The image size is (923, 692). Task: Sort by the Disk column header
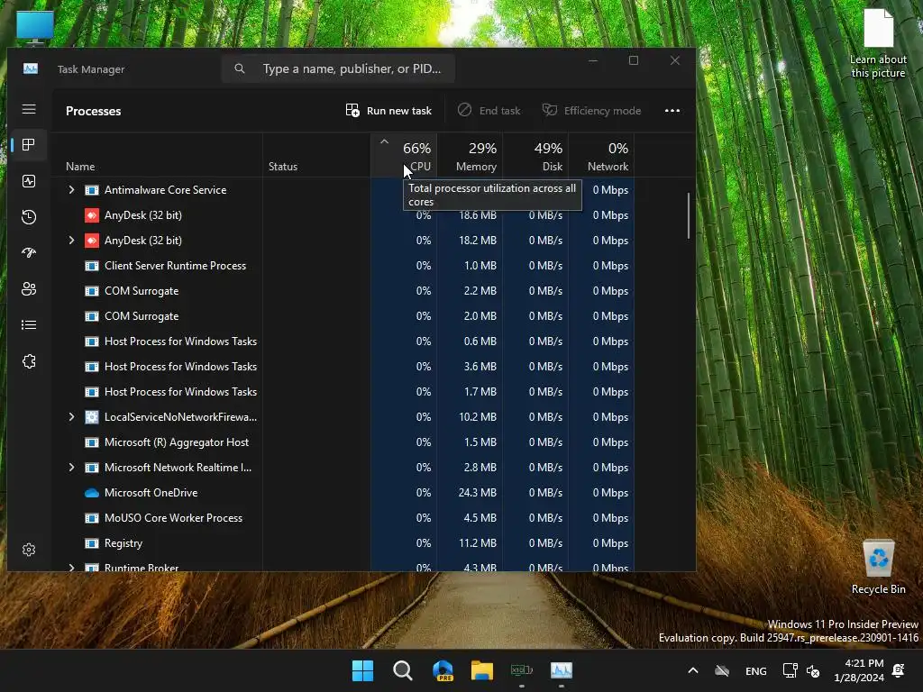tap(535, 155)
